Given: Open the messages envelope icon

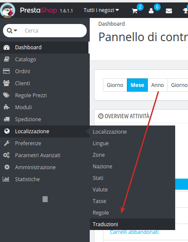Looking at the screenshot, I should [169, 11].
